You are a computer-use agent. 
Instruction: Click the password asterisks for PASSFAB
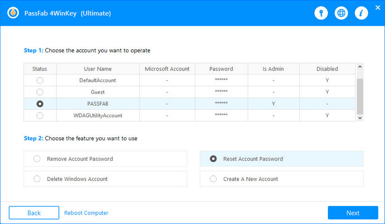tap(221, 103)
